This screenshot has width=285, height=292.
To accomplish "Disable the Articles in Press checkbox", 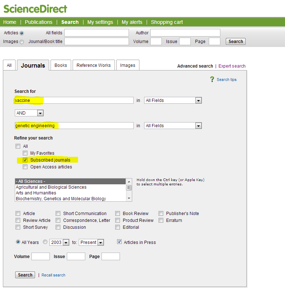I will pos(119,242).
